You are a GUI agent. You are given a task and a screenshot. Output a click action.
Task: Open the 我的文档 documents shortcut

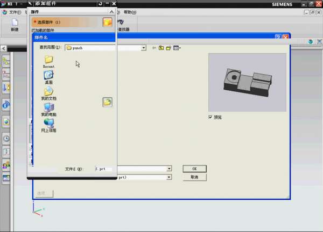(48, 93)
